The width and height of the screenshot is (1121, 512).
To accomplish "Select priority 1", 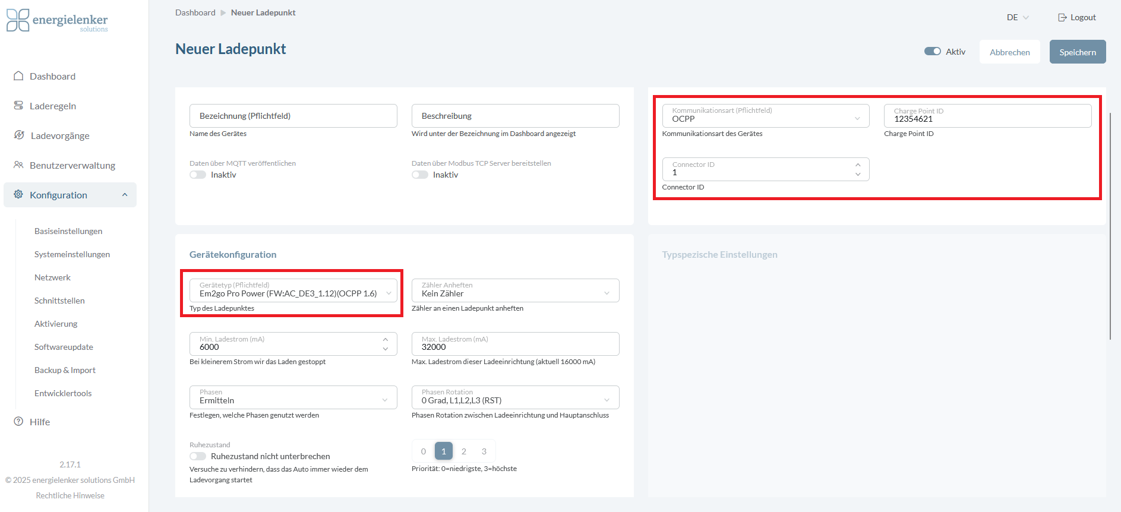I will tap(444, 451).
